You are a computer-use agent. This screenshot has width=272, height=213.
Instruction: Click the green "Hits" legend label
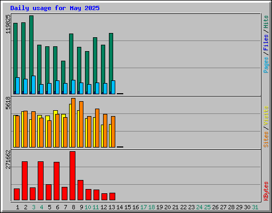(266, 22)
